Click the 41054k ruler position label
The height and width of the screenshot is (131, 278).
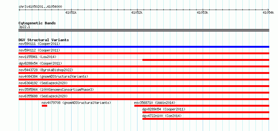click(268, 12)
